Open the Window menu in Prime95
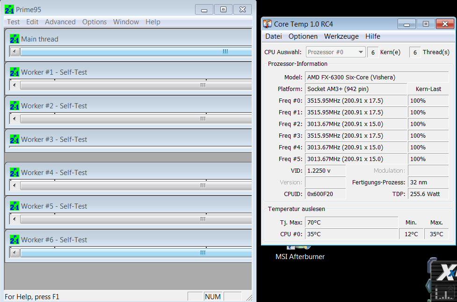This screenshot has width=457, height=302. click(x=126, y=22)
